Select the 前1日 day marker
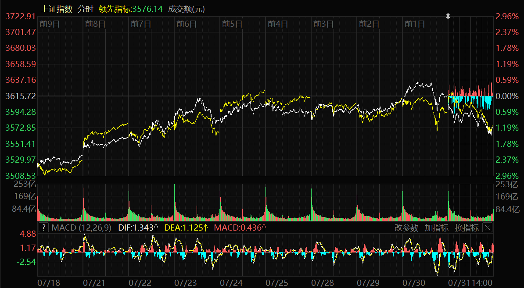 [x=415, y=24]
